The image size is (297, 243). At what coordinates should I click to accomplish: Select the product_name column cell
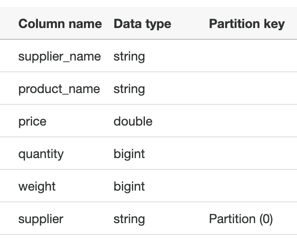59,89
